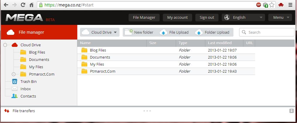Open My account
Screen dimensions: 297x123
(x=177, y=18)
